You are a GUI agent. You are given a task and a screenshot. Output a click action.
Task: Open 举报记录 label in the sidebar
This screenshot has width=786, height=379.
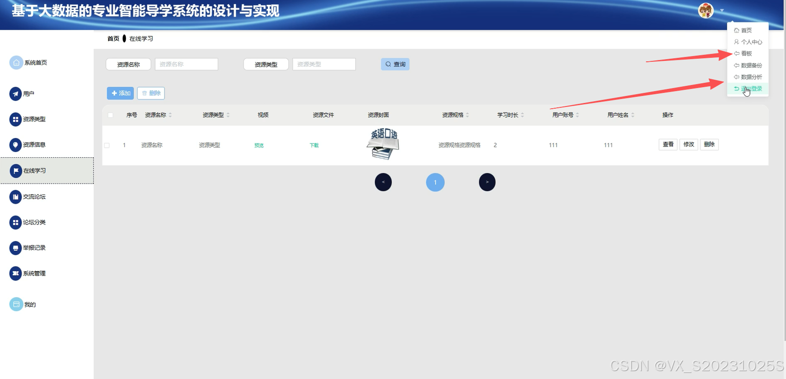tap(34, 248)
